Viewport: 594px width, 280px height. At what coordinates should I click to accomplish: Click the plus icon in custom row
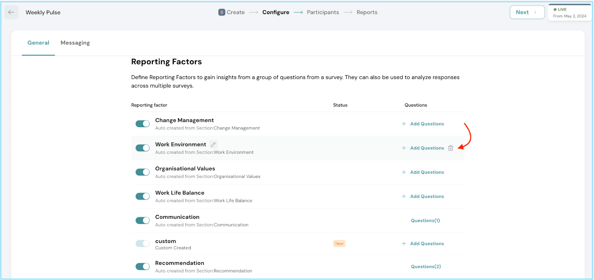point(404,244)
